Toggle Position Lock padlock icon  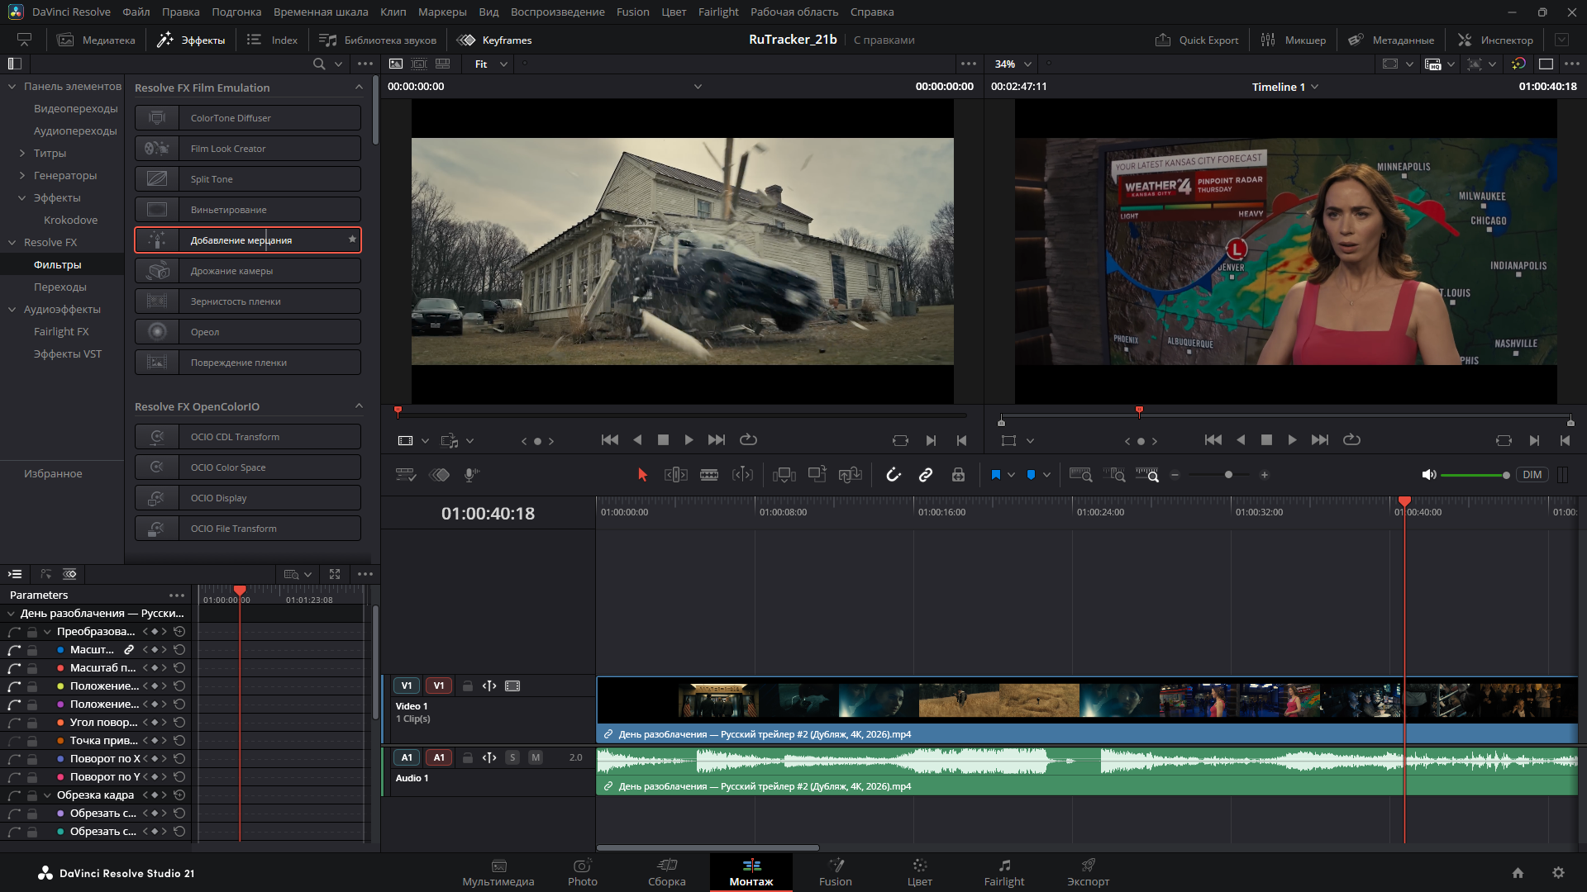point(958,475)
